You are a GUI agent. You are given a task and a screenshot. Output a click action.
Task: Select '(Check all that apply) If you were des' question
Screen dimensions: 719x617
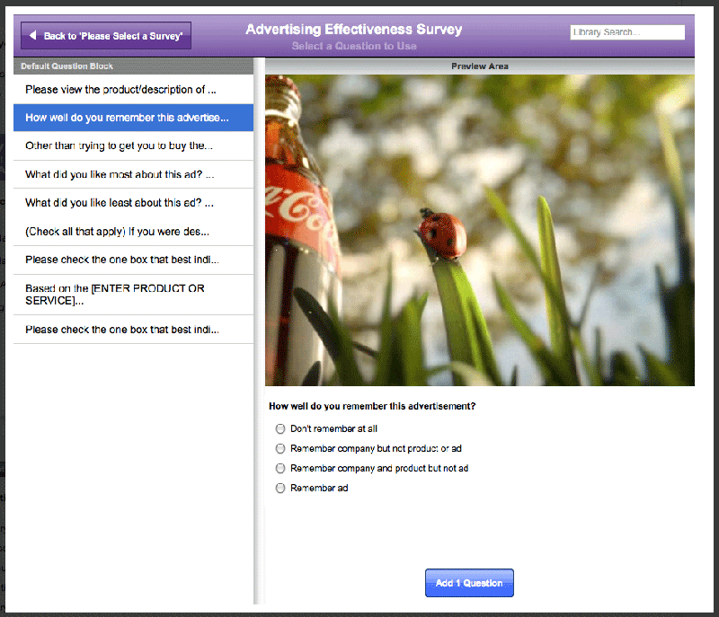[x=133, y=232]
